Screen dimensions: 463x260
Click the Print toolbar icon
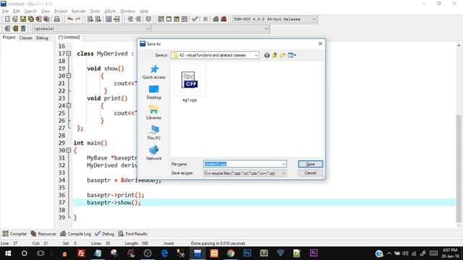[56, 19]
